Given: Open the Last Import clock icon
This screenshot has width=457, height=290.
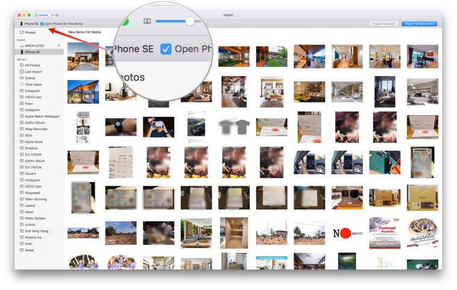Looking at the screenshot, I should 22,72.
